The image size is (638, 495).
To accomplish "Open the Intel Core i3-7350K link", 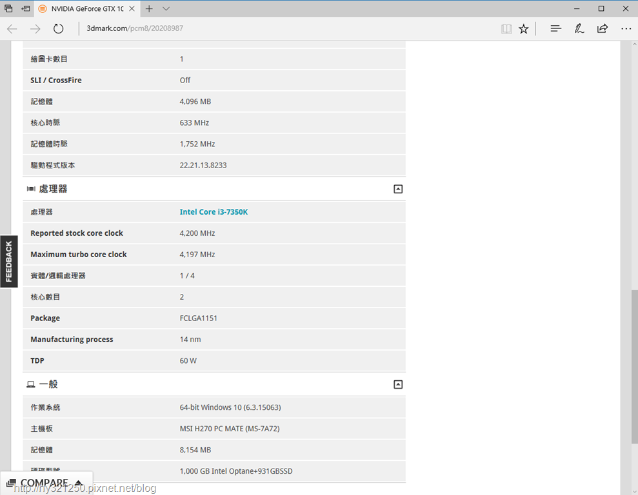I will (214, 212).
